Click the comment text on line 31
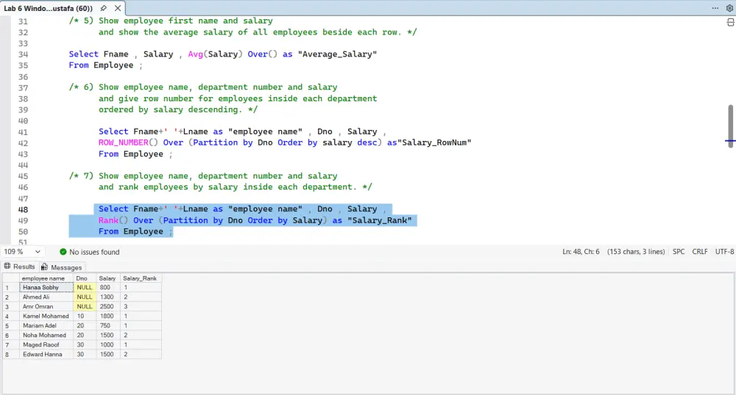Image resolution: width=736 pixels, height=395 pixels. coord(171,21)
